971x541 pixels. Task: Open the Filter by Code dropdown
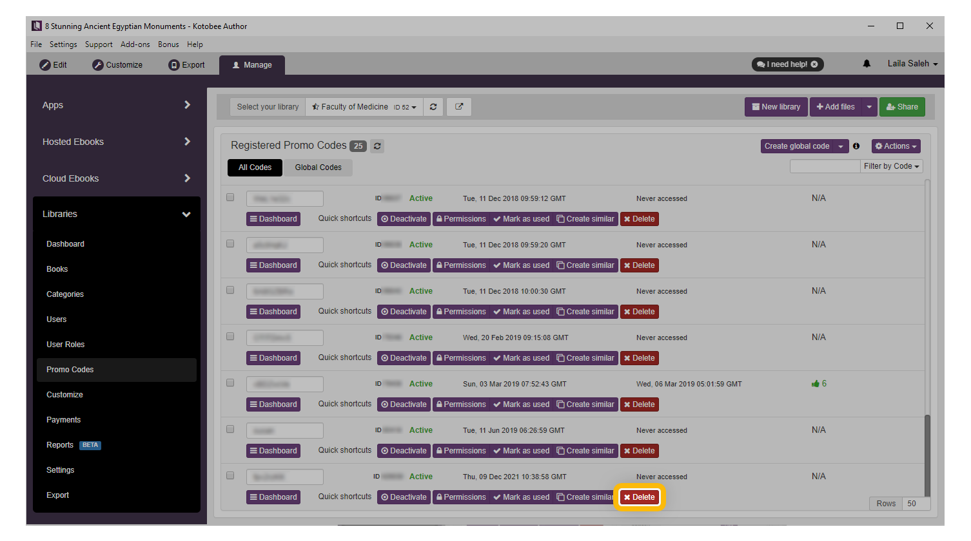(892, 166)
